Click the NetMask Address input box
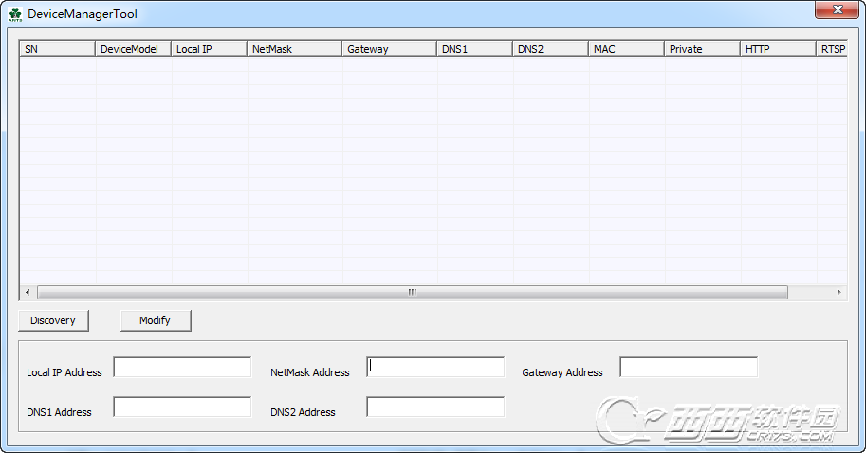Image resolution: width=866 pixels, height=453 pixels. click(x=435, y=368)
